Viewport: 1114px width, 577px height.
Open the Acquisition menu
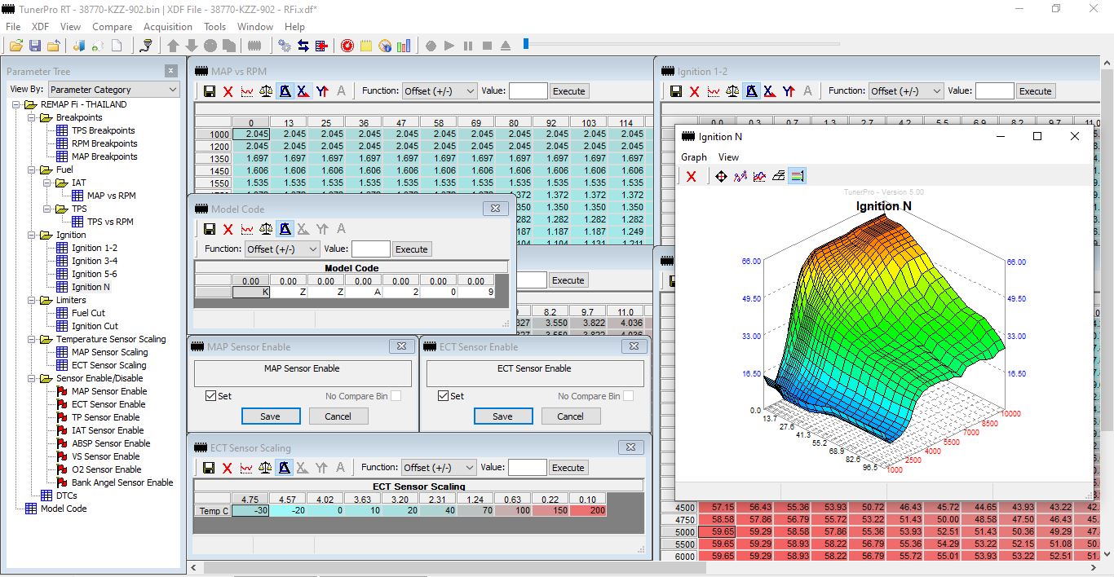167,27
